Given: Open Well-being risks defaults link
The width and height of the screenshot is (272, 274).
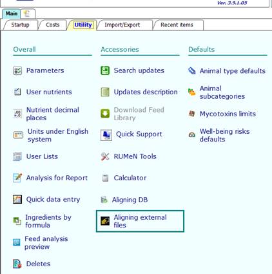Looking at the screenshot, I should point(224,135).
